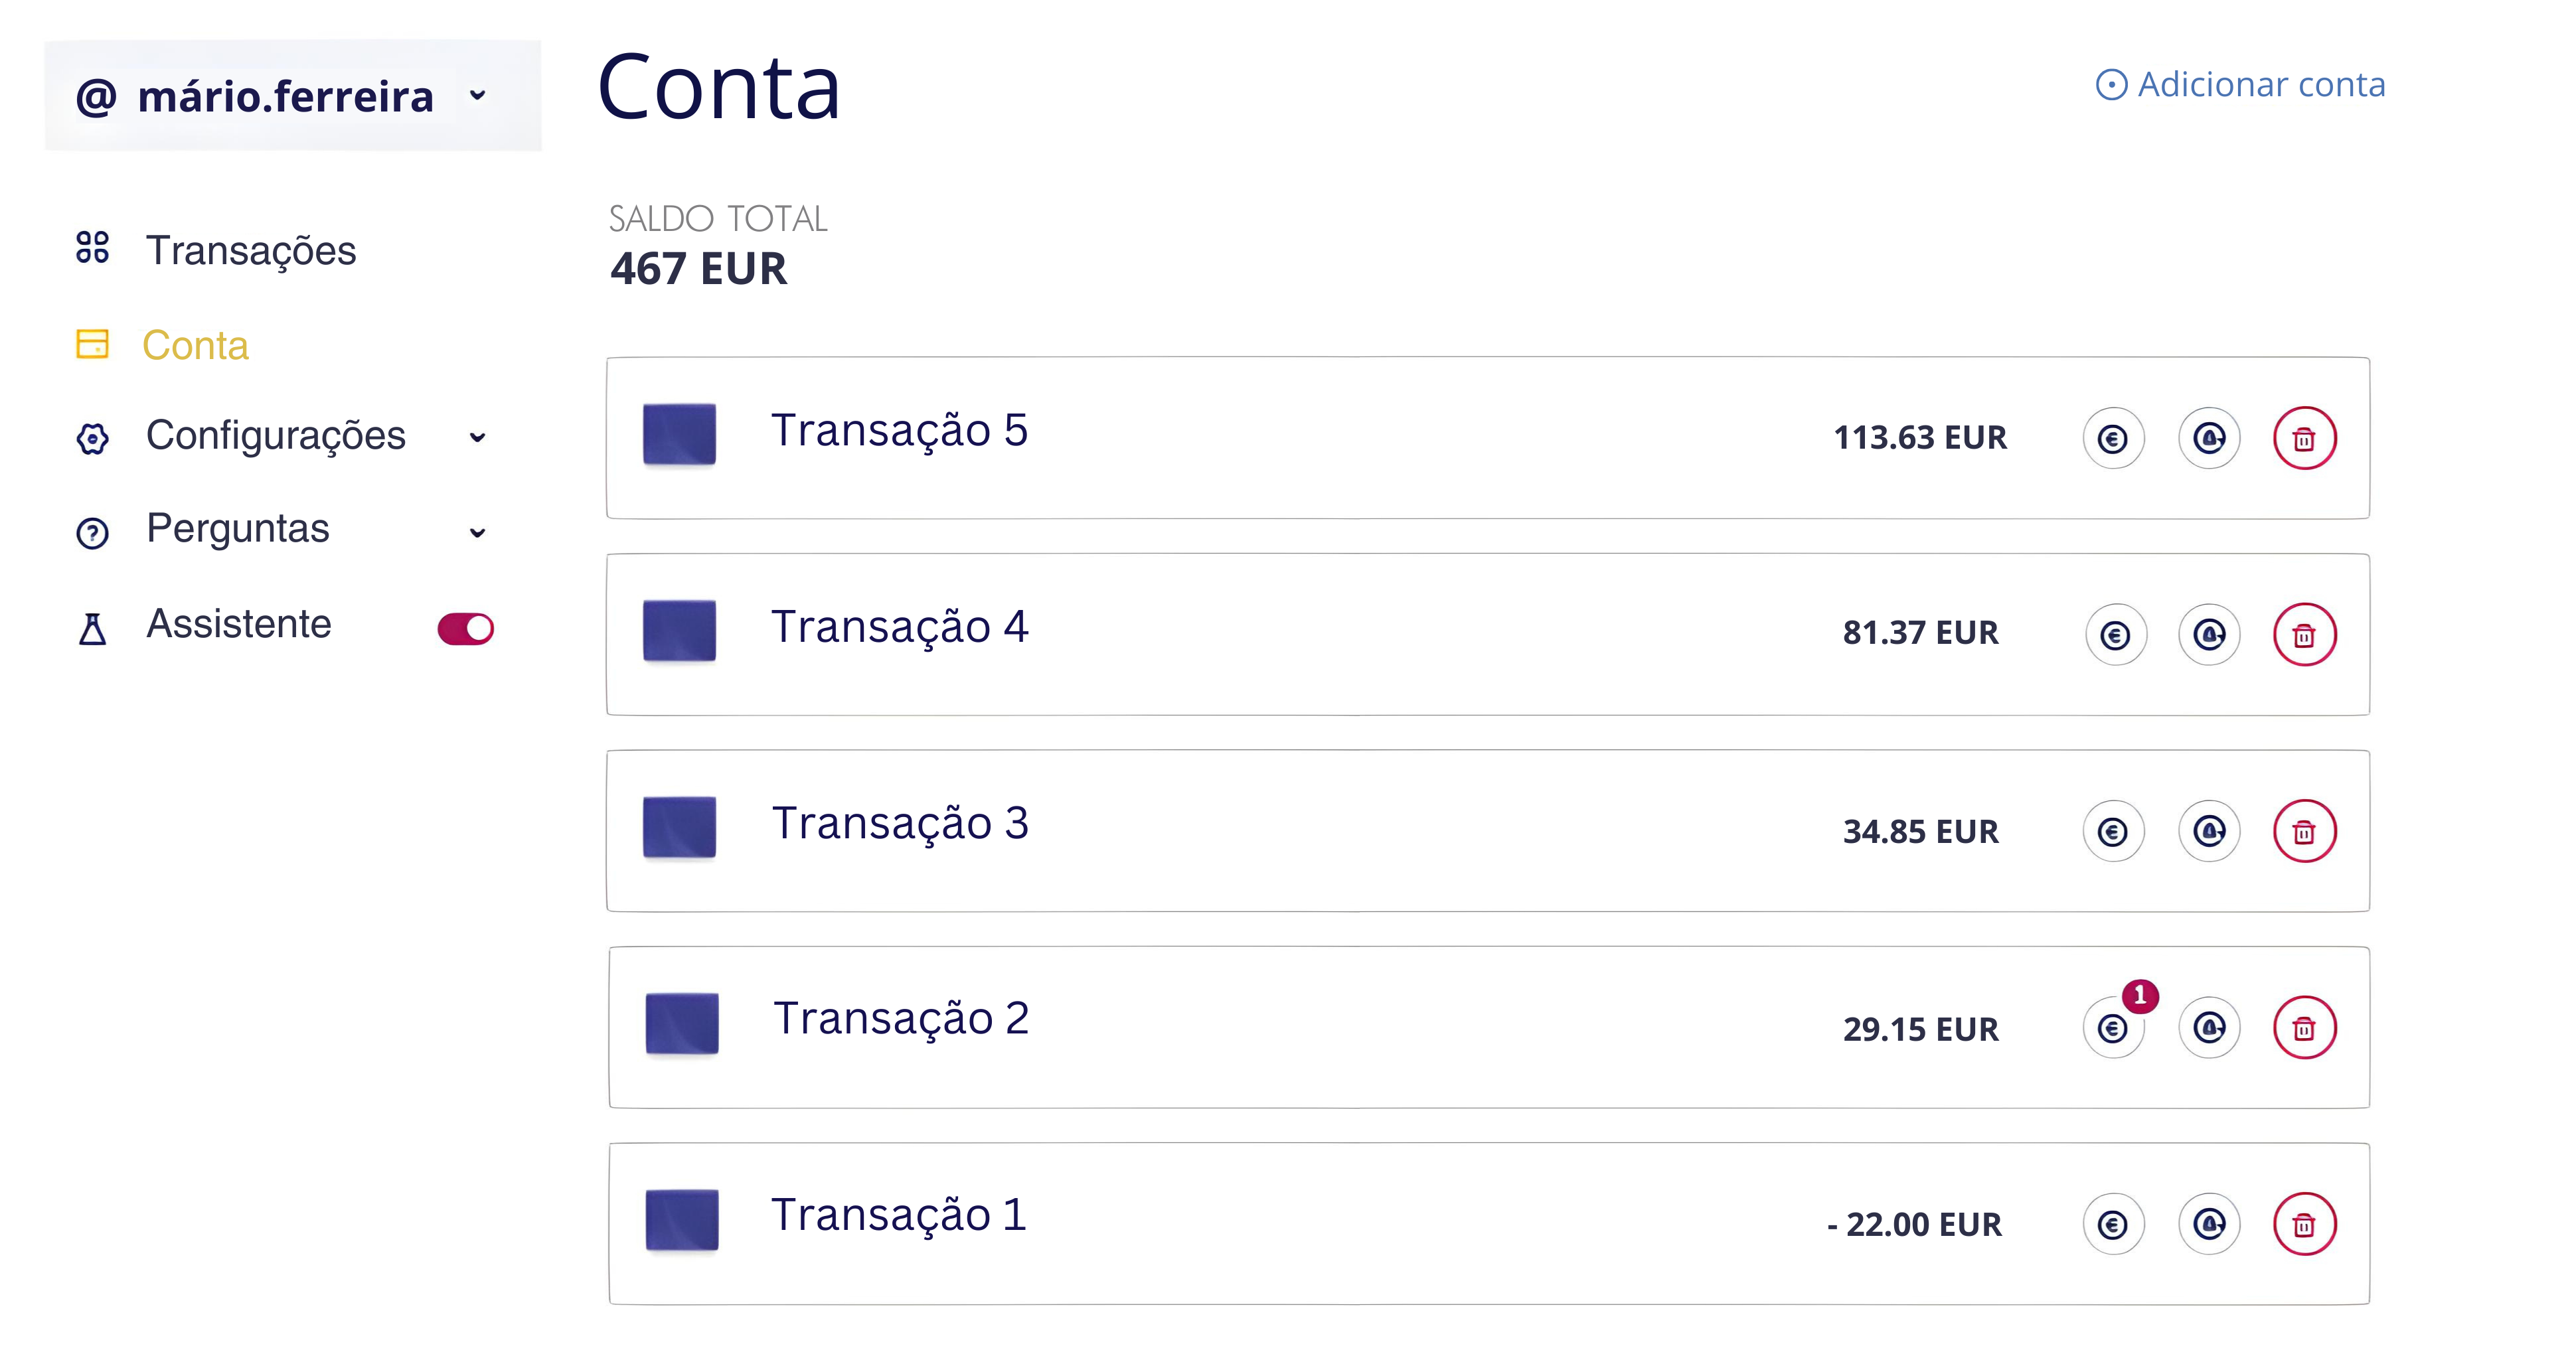
Task: Toggle the Assistente switch off
Action: (x=465, y=629)
